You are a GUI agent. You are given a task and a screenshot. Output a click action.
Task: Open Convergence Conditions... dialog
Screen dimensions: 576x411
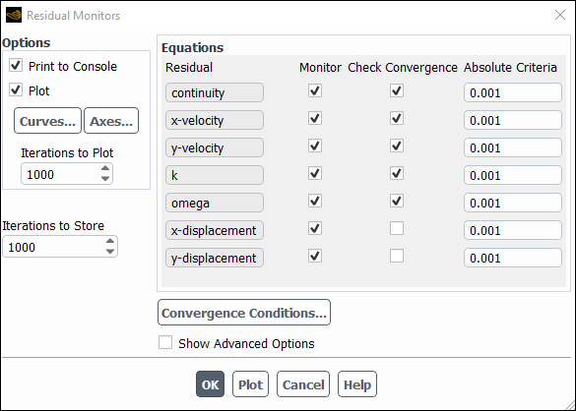click(244, 313)
